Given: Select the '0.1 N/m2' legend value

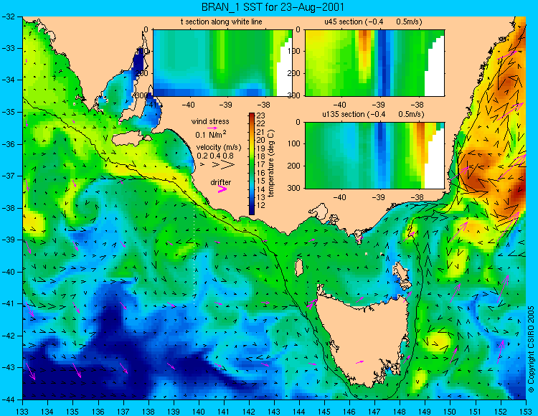Looking at the screenshot, I should point(211,134).
